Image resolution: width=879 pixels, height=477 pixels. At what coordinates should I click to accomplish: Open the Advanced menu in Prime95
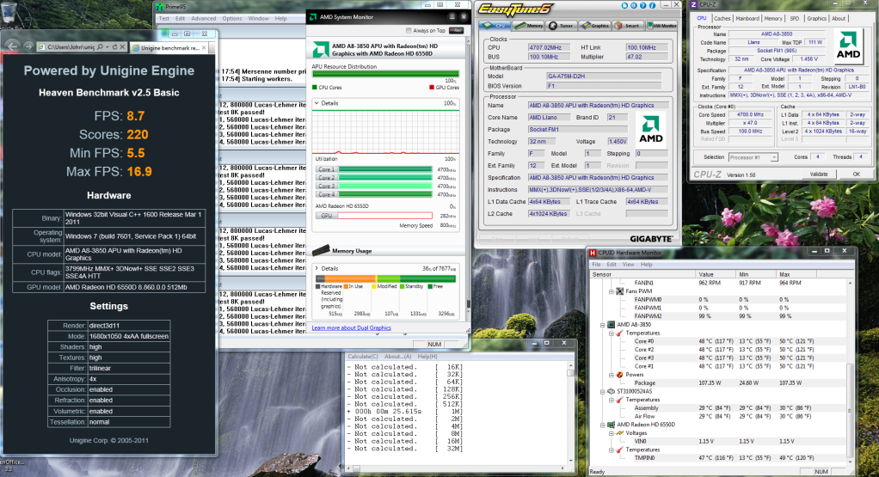(x=203, y=18)
